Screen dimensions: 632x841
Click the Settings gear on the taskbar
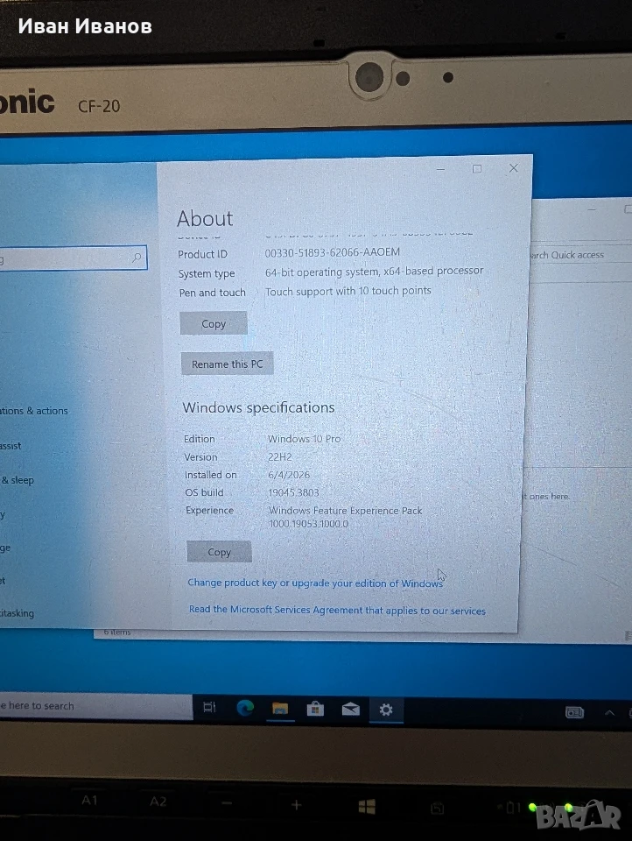click(x=386, y=710)
